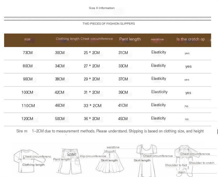Click the 'Size X Information' title
This screenshot has width=218, height=177.
(102, 8)
